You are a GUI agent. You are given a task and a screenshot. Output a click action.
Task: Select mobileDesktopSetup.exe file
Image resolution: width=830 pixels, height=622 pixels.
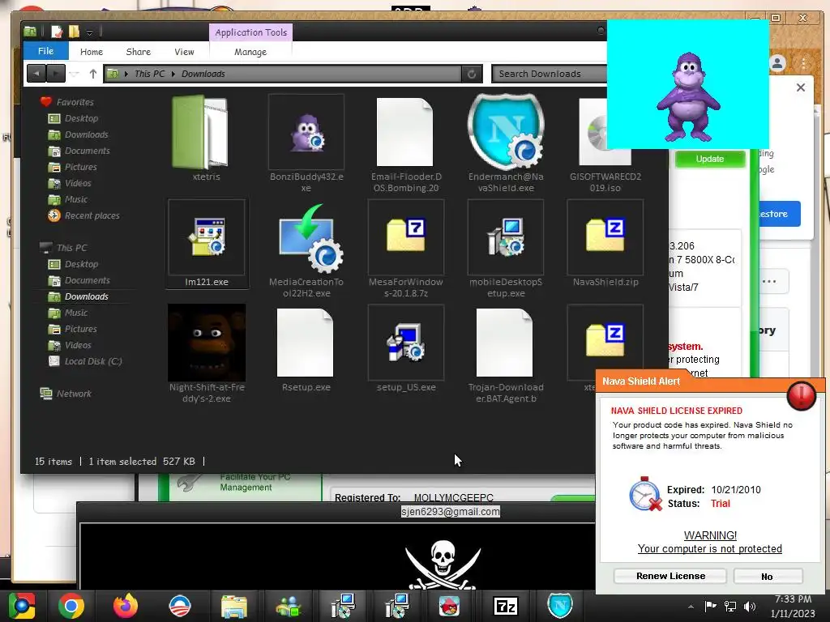click(x=506, y=249)
